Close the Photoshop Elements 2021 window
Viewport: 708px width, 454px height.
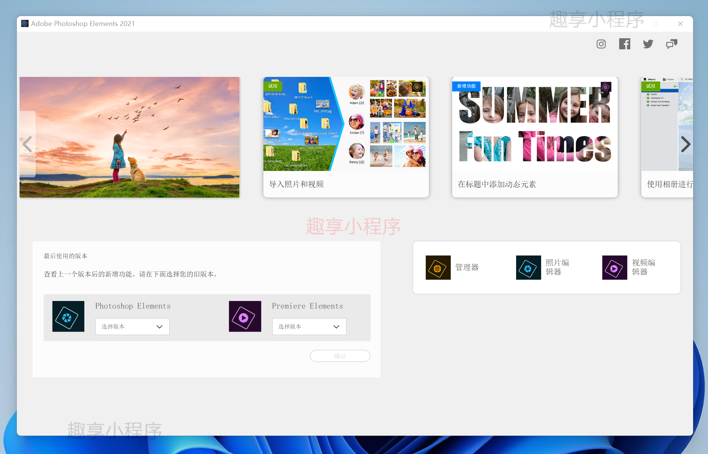tap(680, 24)
